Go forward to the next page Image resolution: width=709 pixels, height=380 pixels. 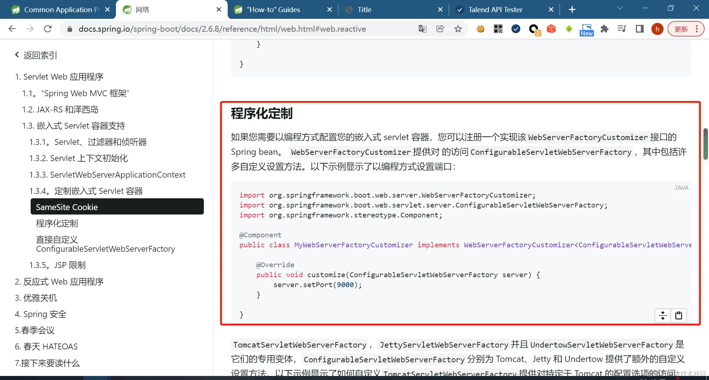(x=30, y=29)
